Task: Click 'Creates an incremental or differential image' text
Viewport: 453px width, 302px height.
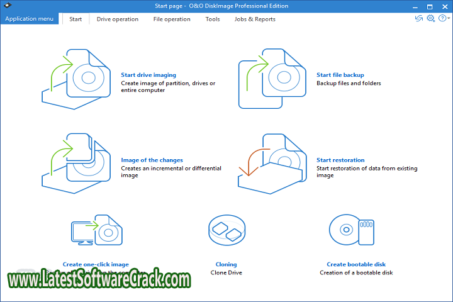Action: point(171,172)
